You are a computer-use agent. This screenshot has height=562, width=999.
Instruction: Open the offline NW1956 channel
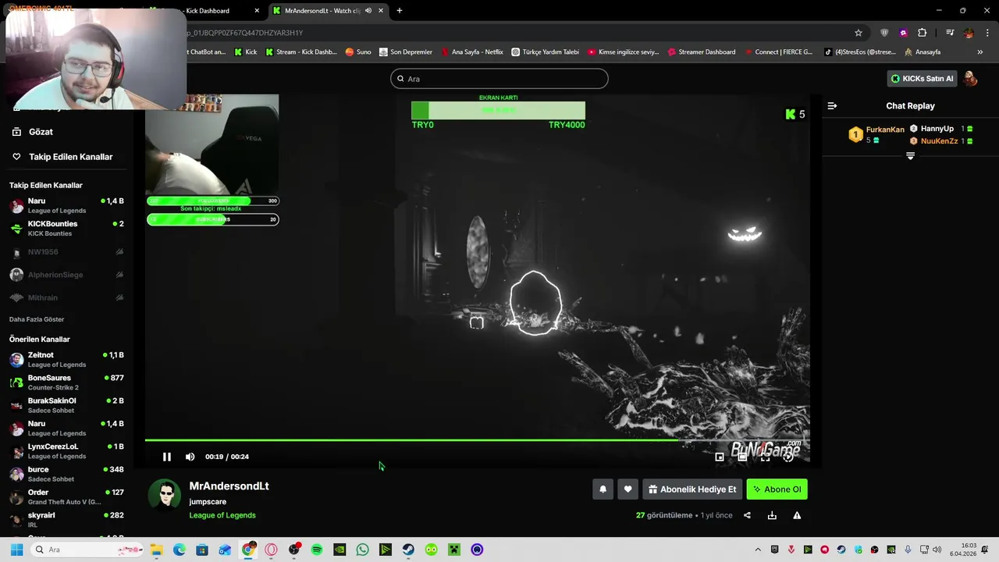(66, 252)
